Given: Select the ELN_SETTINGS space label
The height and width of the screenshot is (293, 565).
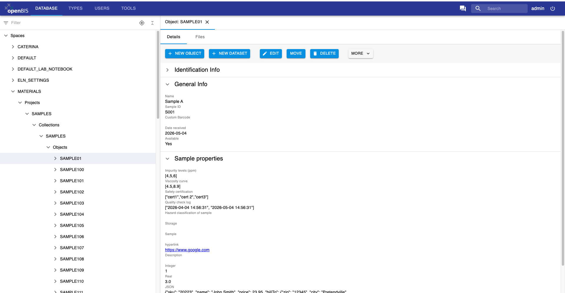Looking at the screenshot, I should click(33, 80).
